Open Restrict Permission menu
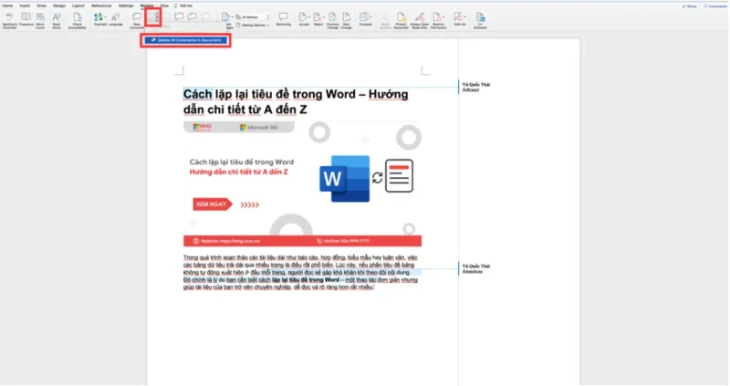 pyautogui.click(x=438, y=20)
